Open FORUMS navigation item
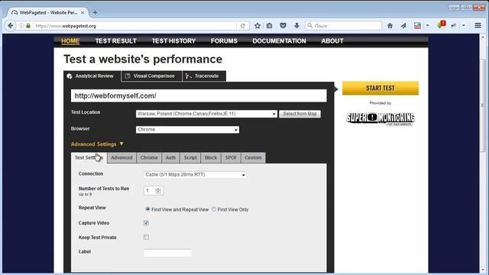 (x=224, y=40)
